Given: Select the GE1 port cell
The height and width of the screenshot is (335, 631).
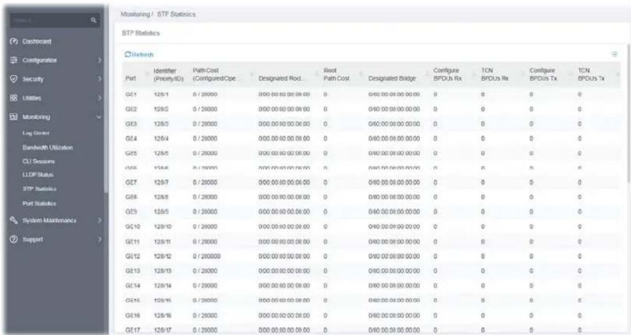Looking at the screenshot, I should pos(131,94).
